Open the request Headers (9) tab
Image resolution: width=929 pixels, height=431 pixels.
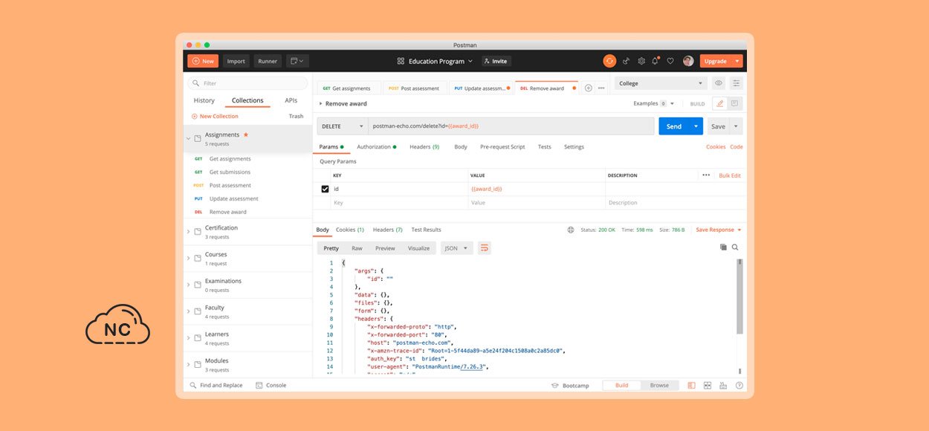click(424, 147)
